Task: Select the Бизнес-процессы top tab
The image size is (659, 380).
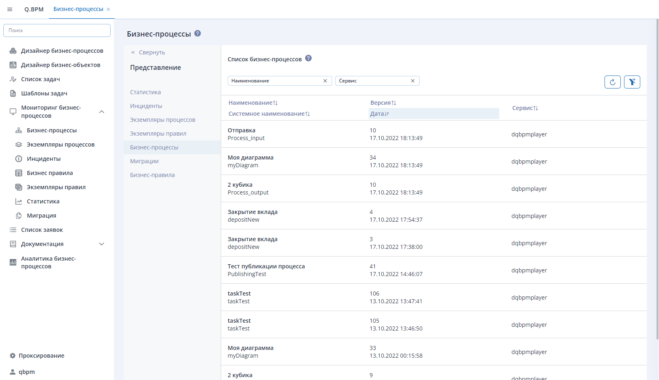Action: point(78,9)
